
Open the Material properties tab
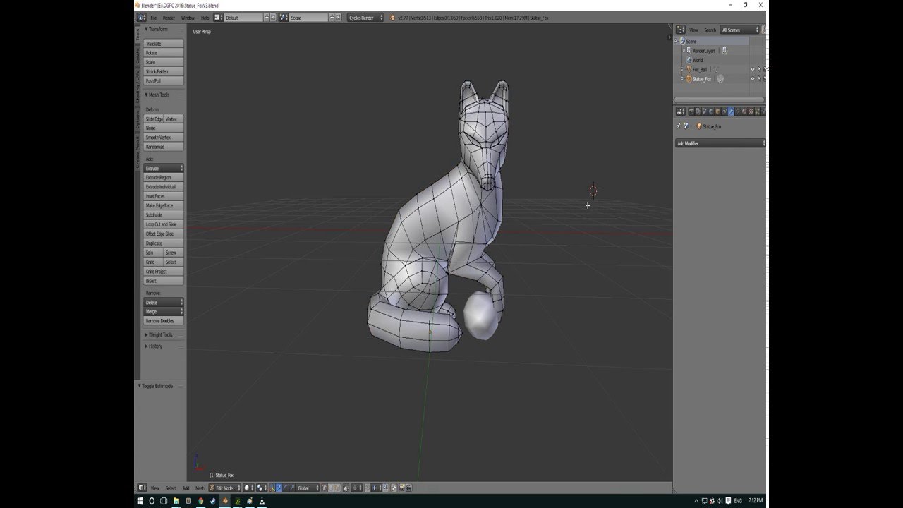tap(744, 111)
